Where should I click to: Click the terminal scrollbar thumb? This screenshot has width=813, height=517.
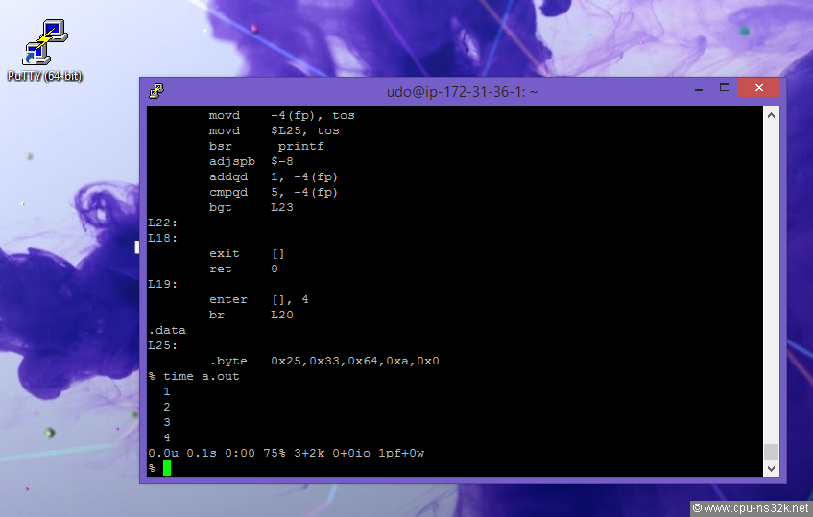point(771,452)
